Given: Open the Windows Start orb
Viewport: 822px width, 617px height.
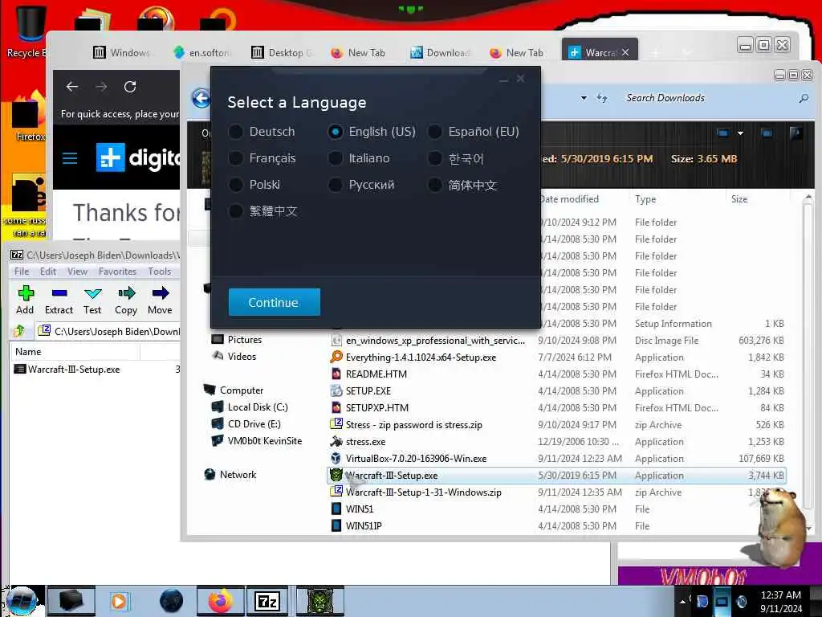Looking at the screenshot, I should coord(21,601).
